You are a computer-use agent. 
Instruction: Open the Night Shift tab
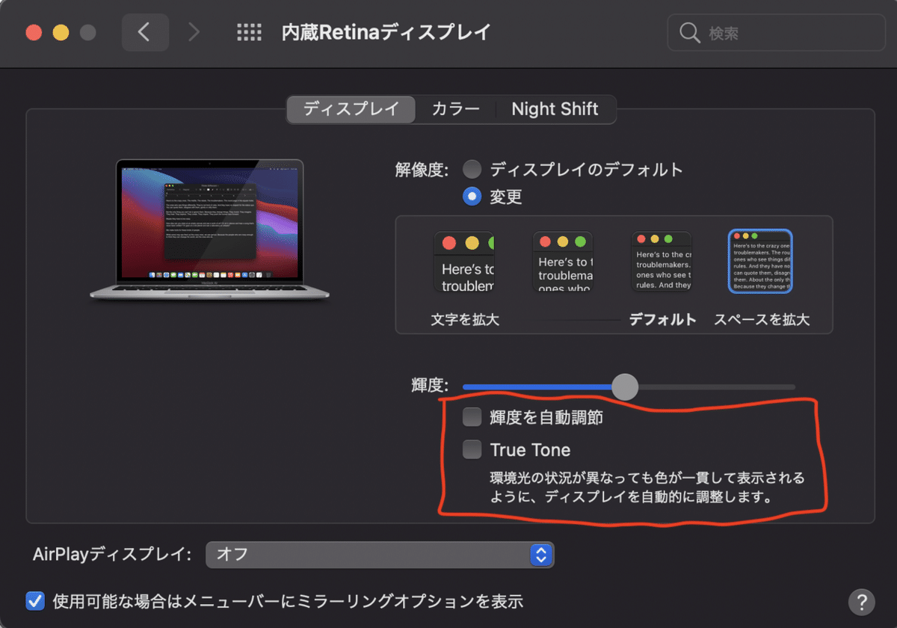tap(555, 109)
